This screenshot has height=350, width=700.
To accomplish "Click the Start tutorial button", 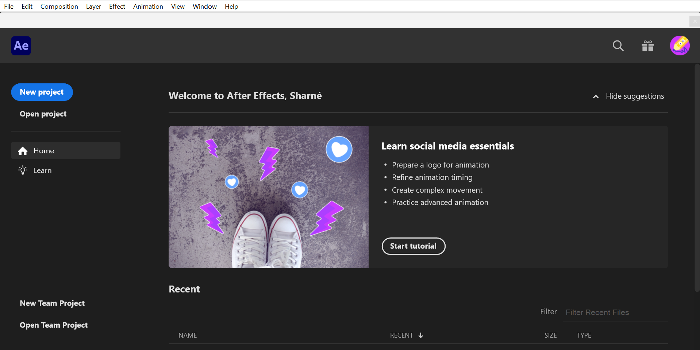I will click(414, 246).
